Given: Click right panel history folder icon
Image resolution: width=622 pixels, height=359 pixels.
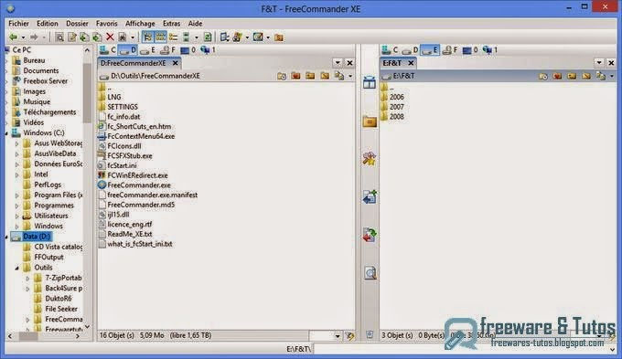Looking at the screenshot, I should [543, 76].
